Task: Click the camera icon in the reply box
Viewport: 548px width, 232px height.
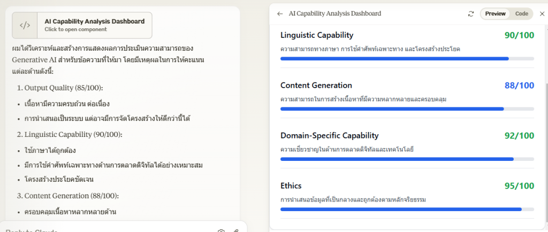Action: [x=221, y=230]
